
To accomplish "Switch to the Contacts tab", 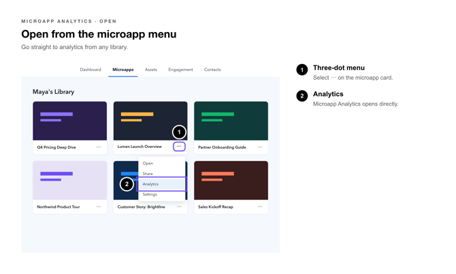I will (212, 70).
